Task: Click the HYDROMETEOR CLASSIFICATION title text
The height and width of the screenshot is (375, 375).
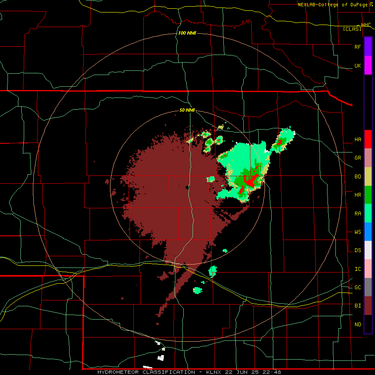Action: (146, 372)
